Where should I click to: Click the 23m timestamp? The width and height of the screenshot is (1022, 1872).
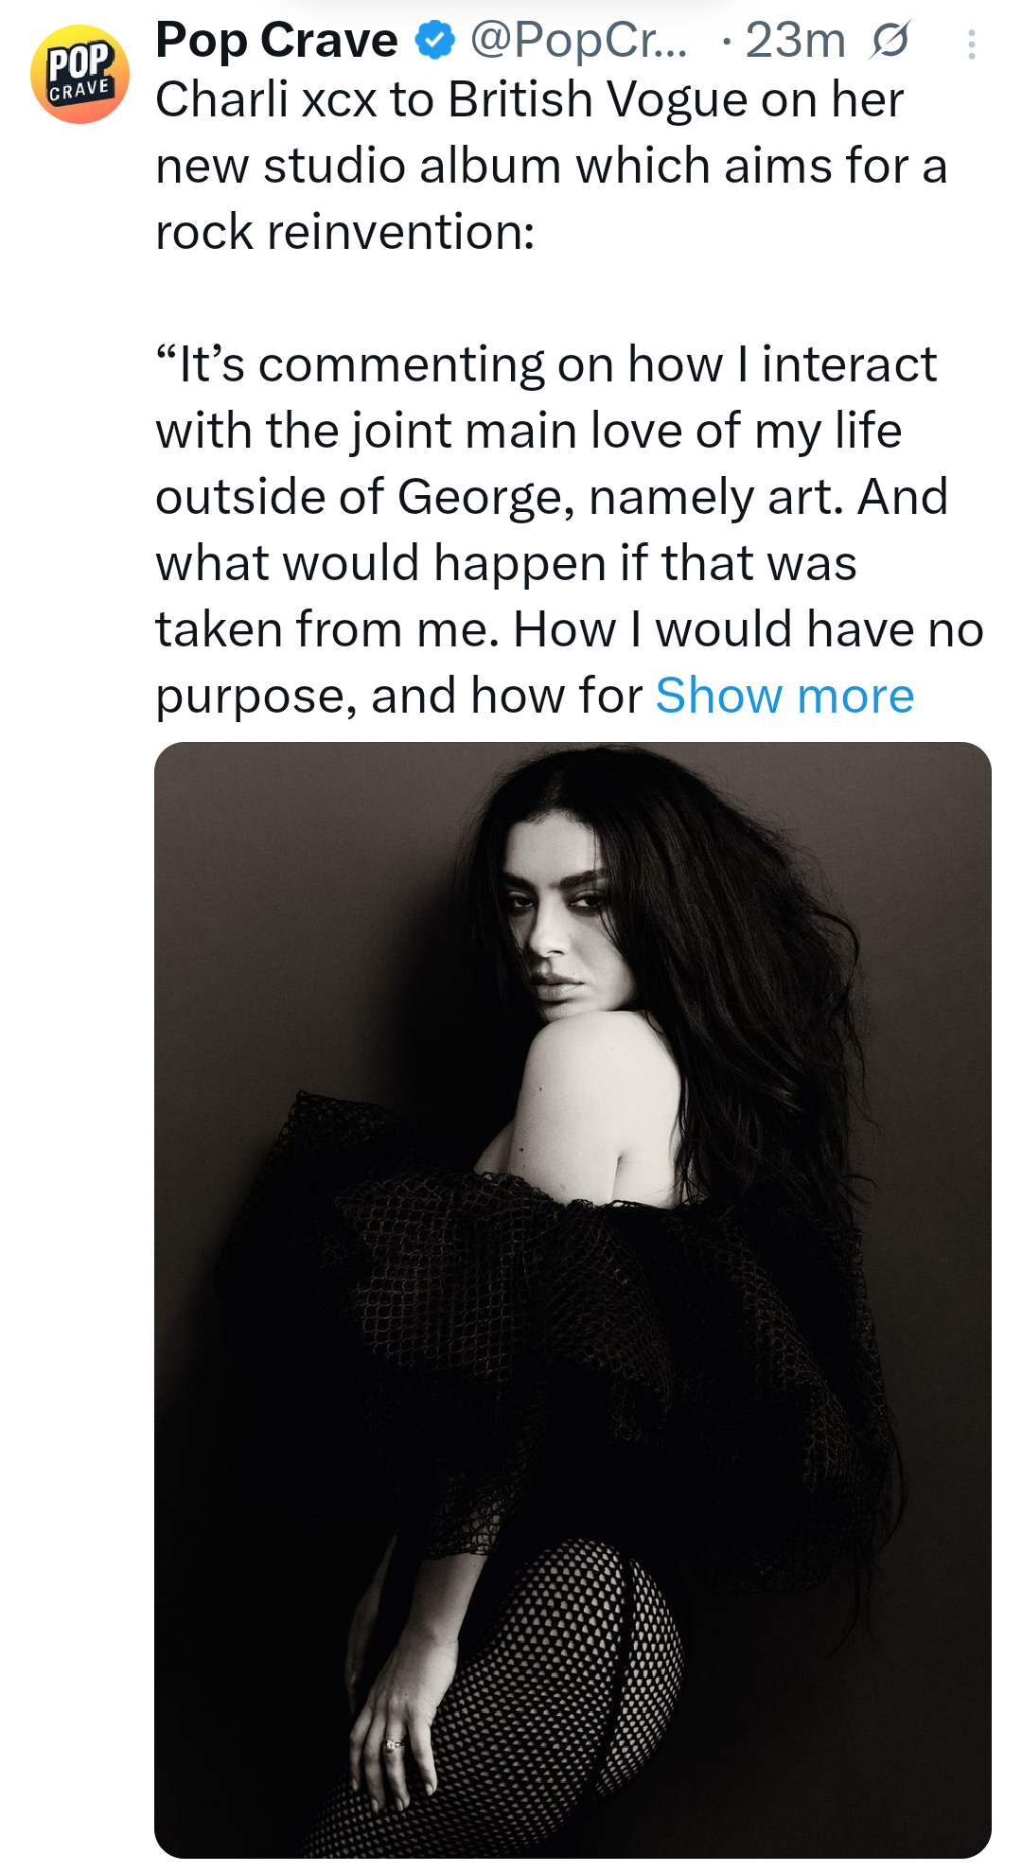tap(795, 41)
